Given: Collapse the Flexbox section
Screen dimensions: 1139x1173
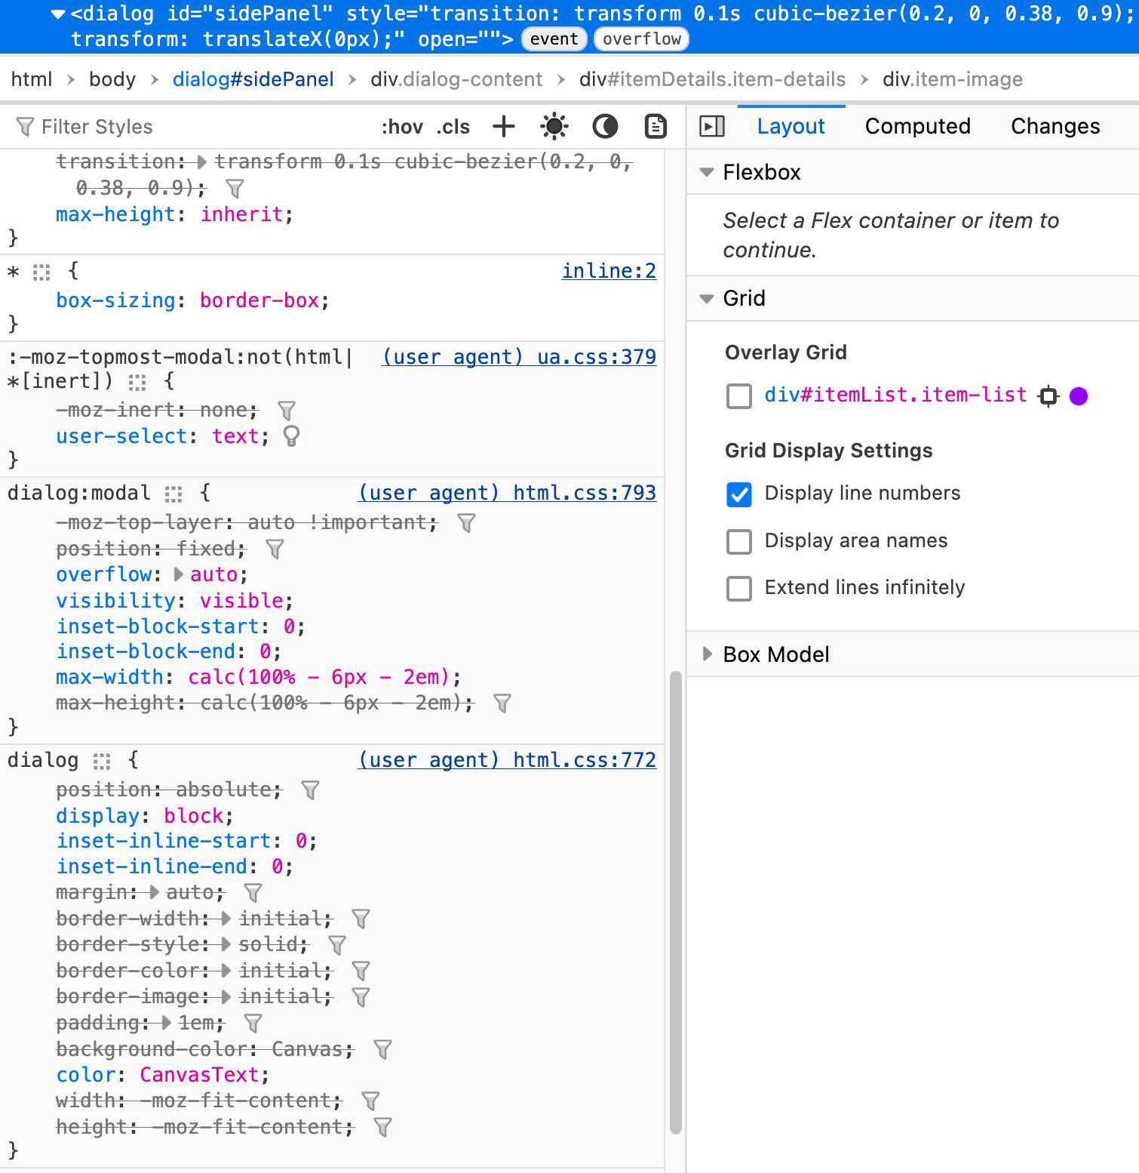Looking at the screenshot, I should pos(707,172).
